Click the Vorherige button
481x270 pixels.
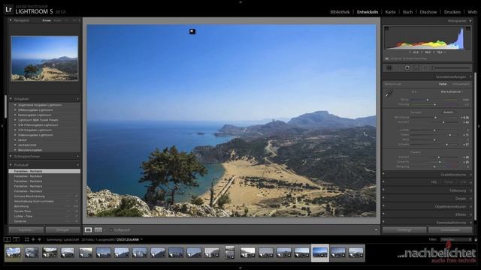(x=404, y=230)
